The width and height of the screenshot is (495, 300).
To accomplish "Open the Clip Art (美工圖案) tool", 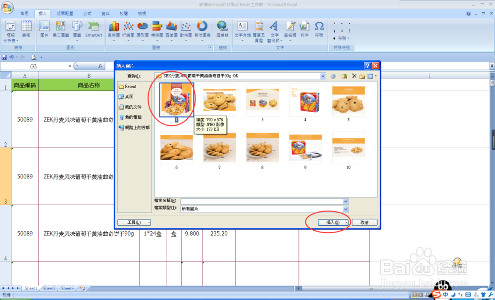I will [x=60, y=27].
